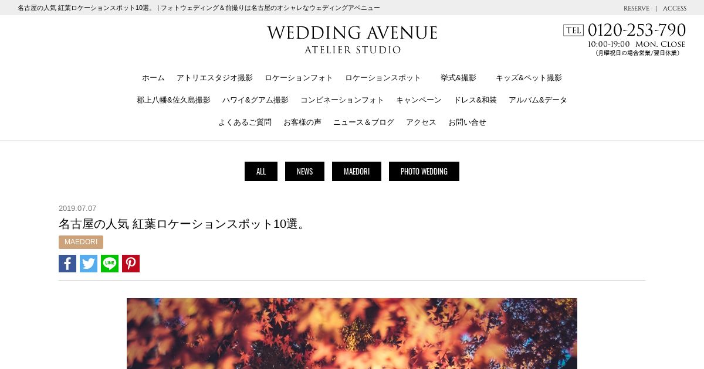
Task: Open 郡上八幡&佐久島撮影 menu item
Action: [174, 100]
